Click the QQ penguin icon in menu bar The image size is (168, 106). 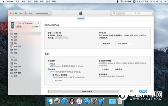pos(117,1)
